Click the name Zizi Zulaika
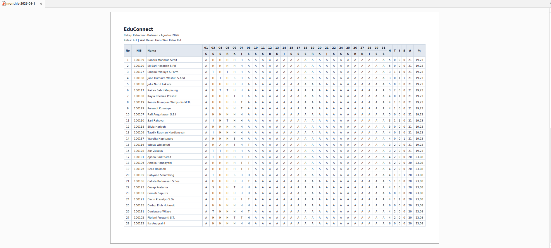 [155, 151]
